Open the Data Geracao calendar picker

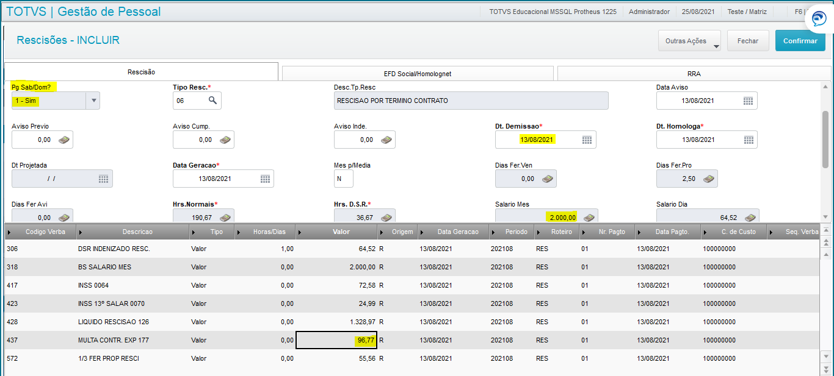[265, 179]
